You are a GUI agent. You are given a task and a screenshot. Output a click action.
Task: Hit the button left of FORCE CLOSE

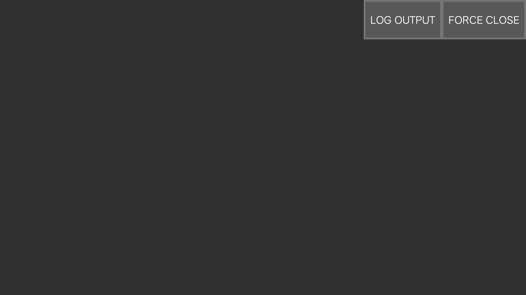click(x=403, y=20)
